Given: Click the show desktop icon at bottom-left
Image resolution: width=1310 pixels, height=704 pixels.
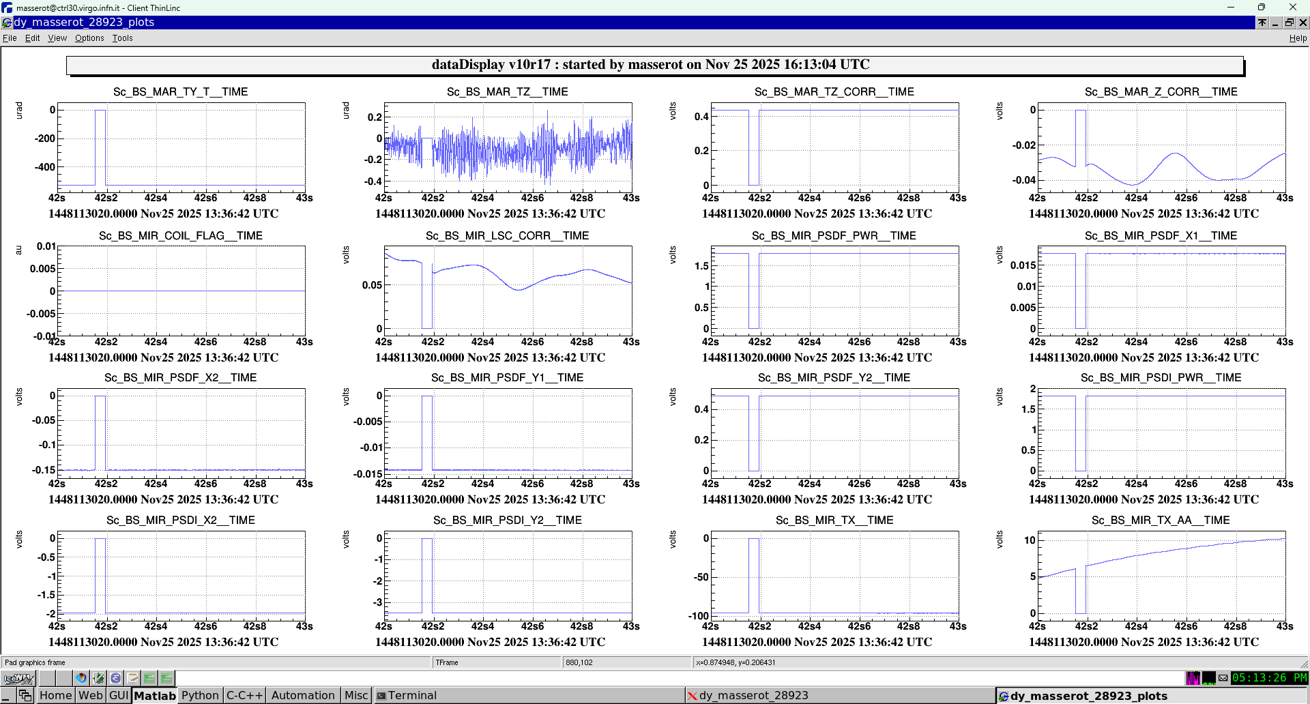Looking at the screenshot, I should pyautogui.click(x=8, y=695).
